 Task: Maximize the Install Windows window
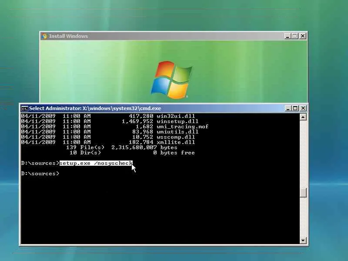295,36
